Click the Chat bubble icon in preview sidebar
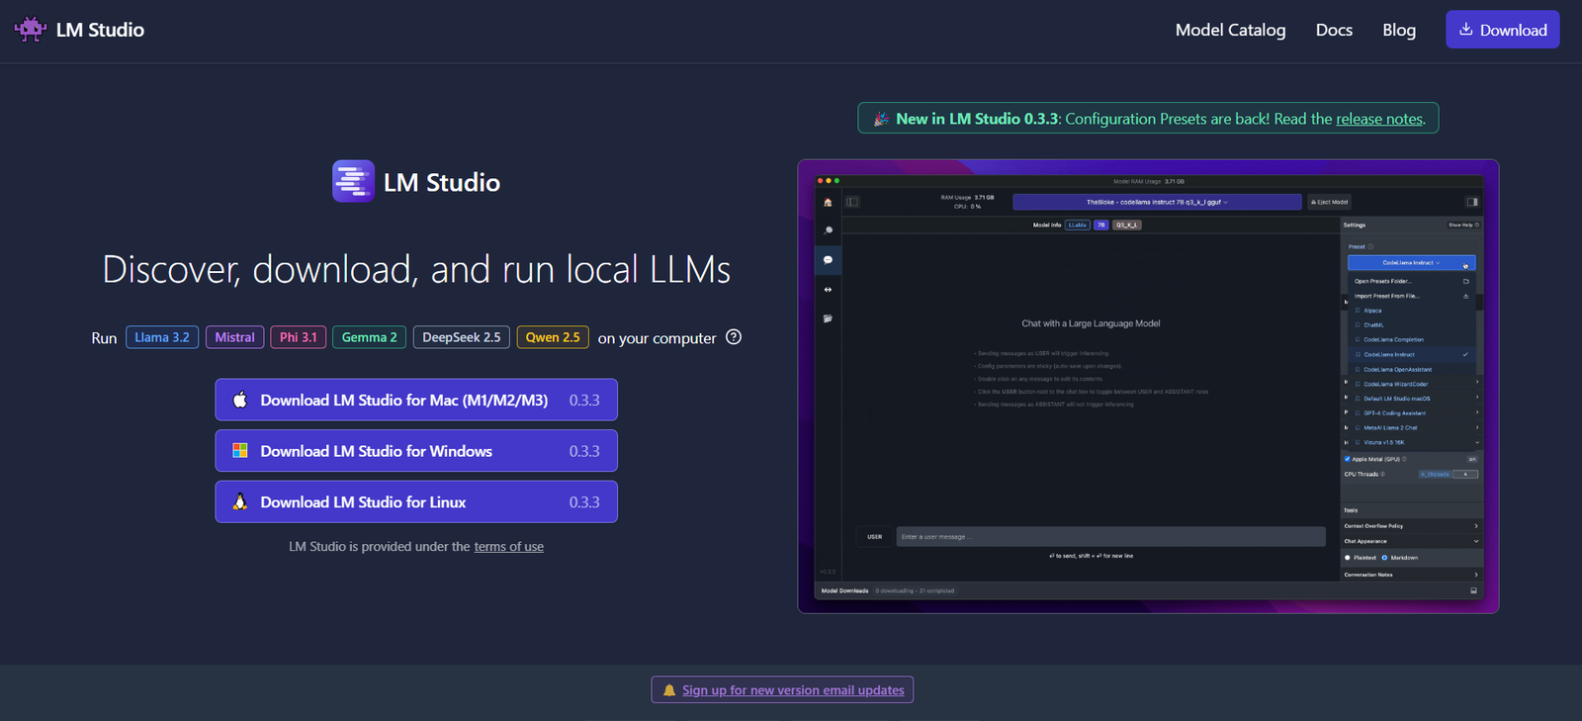This screenshot has width=1582, height=721. point(828,260)
